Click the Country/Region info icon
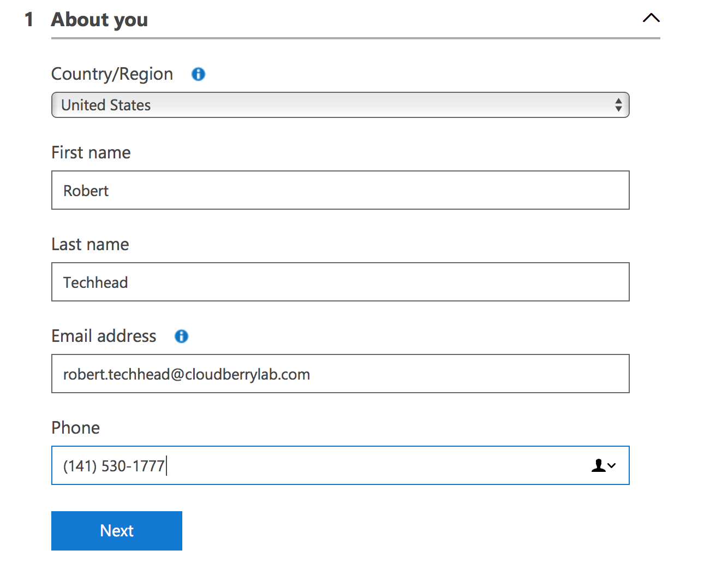The image size is (728, 568). [198, 74]
